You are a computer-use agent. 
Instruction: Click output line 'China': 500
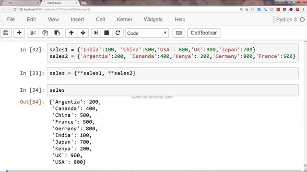[x=72, y=115]
